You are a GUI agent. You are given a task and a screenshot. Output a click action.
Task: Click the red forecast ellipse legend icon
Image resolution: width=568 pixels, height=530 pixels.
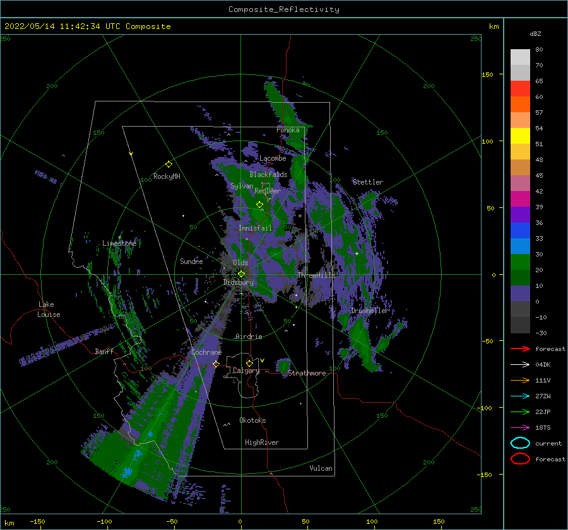[520, 459]
